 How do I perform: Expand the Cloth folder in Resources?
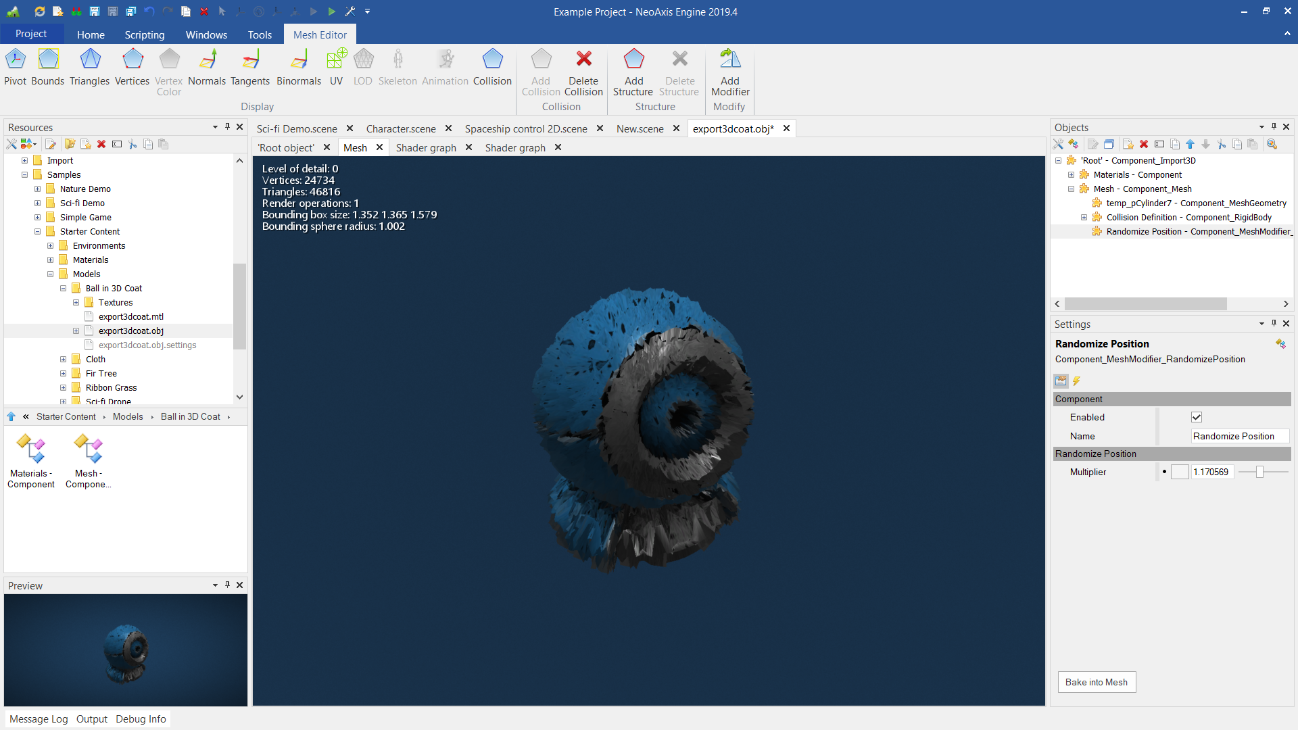(x=64, y=360)
